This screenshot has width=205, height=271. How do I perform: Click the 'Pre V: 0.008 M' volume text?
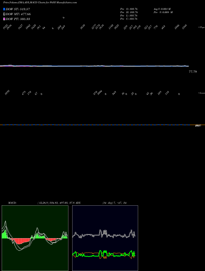(x=164, y=12)
